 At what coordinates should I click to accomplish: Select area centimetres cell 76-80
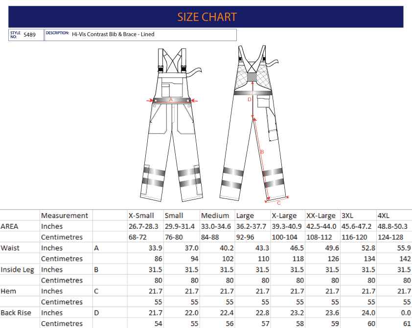coord(182,237)
